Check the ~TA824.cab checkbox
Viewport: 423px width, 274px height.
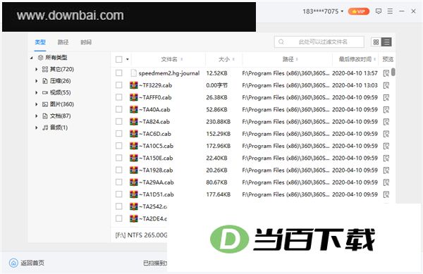[x=118, y=122]
